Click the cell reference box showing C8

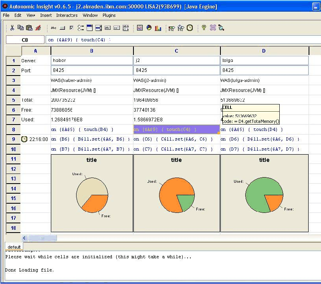pos(25,40)
